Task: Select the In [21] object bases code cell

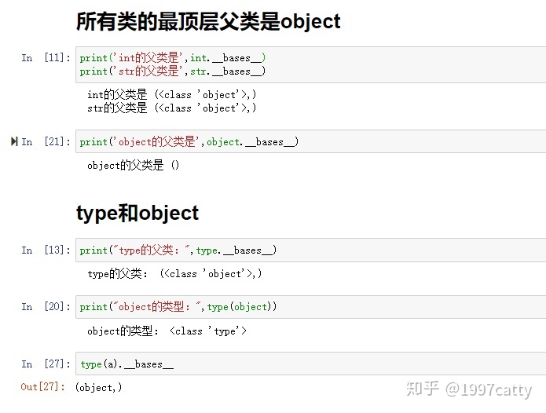Action: point(310,141)
